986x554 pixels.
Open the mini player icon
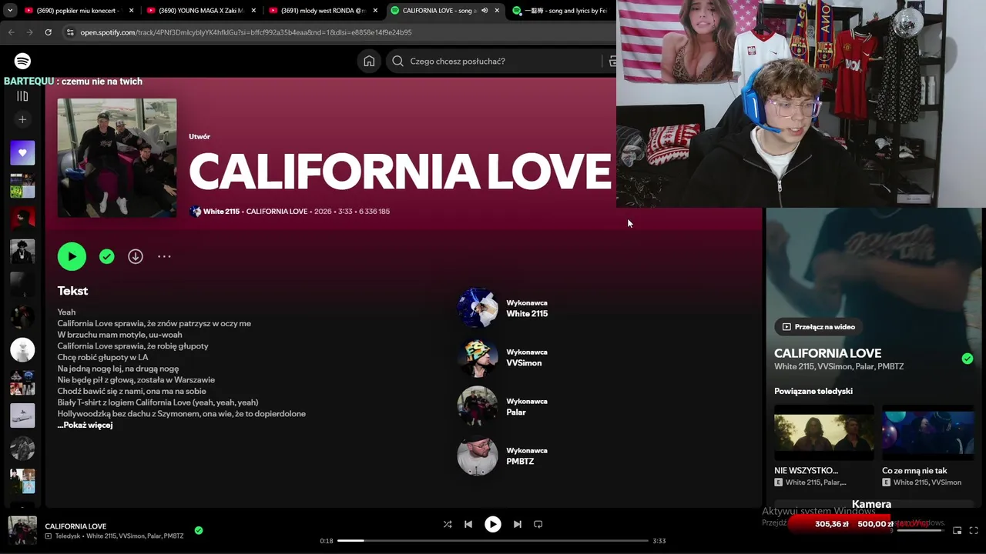957,530
